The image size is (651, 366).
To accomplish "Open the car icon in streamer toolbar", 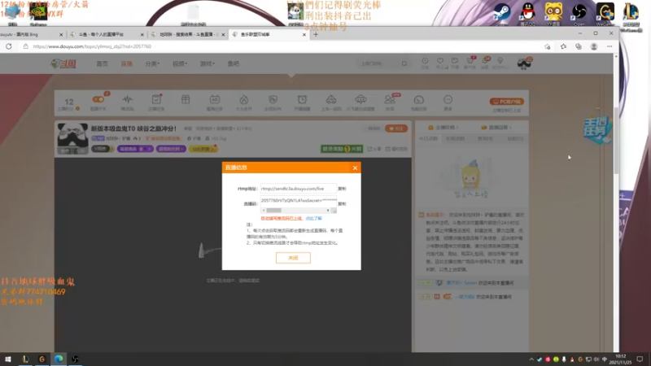I will pyautogui.click(x=331, y=99).
